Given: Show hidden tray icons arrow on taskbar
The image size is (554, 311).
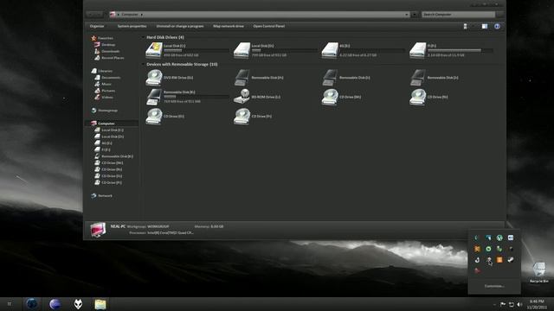Looking at the screenshot, I should pos(494,304).
